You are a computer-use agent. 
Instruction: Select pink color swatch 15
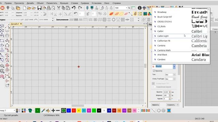pos(134,110)
